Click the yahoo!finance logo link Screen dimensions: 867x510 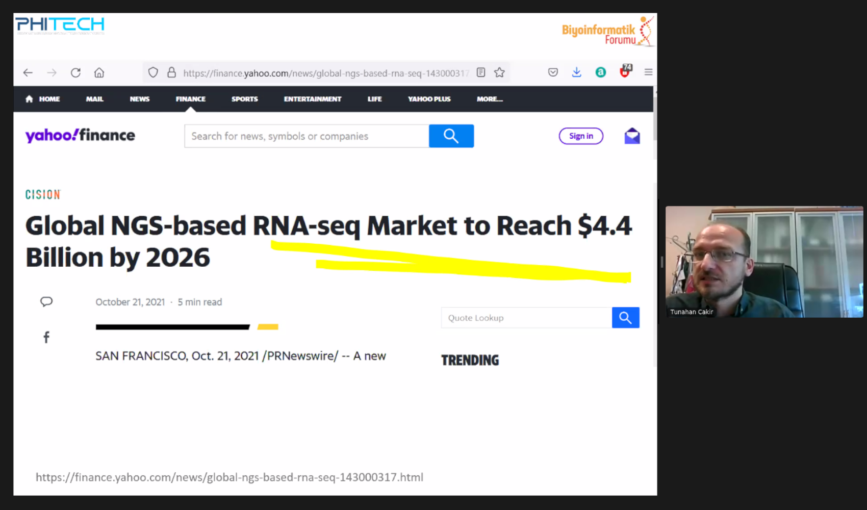coord(80,136)
